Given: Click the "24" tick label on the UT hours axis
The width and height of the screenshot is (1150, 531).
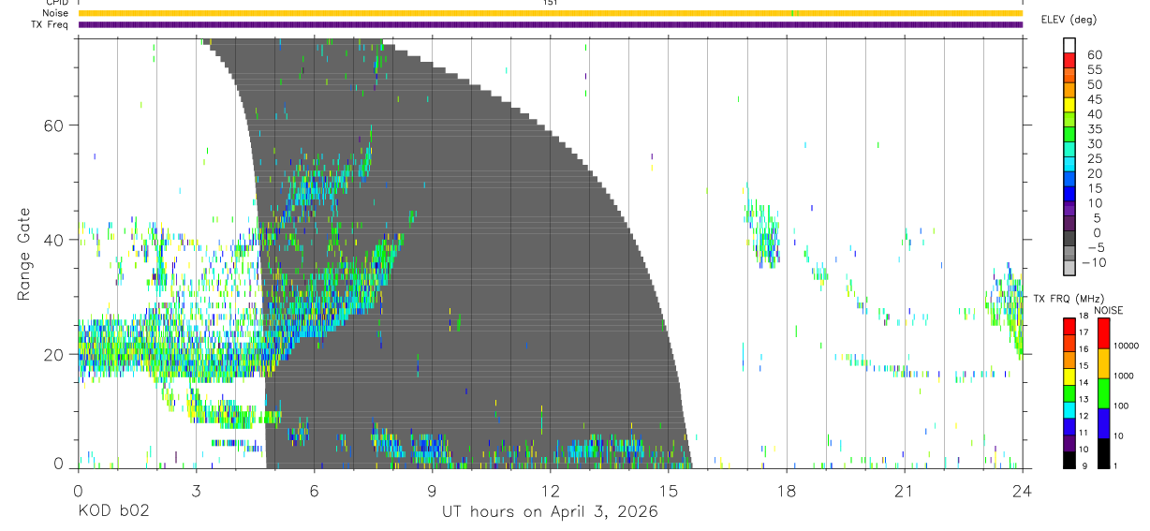Looking at the screenshot, I should tap(1023, 491).
